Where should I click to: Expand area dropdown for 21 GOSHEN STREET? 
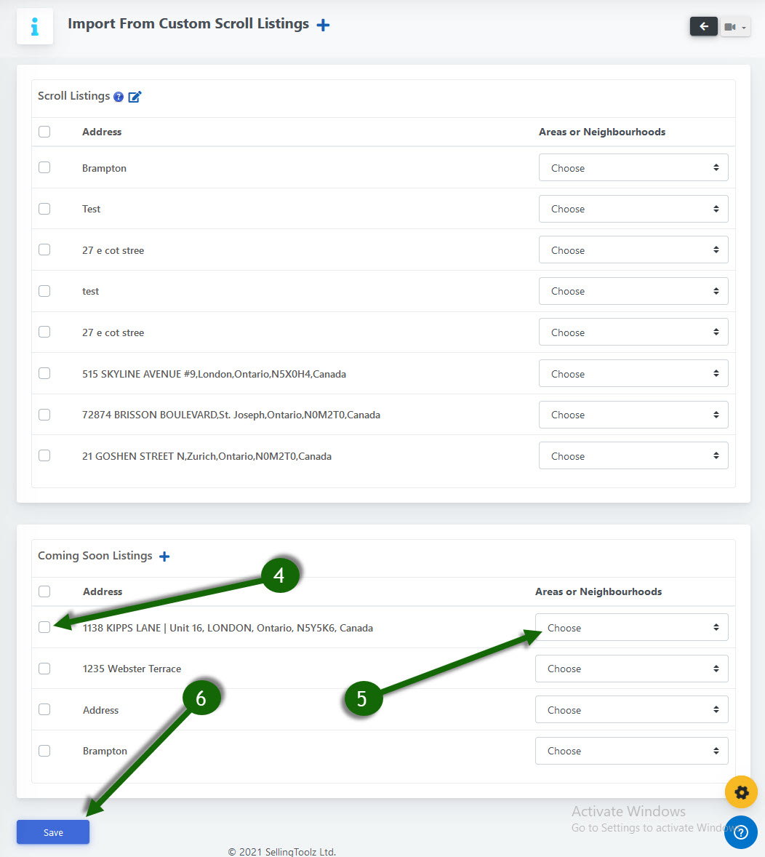tap(633, 456)
